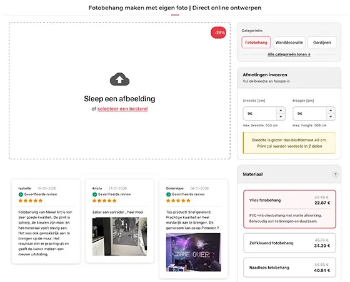The width and height of the screenshot is (350, 282).
Task: Click inside the Hoogte input field
Action: (309, 114)
